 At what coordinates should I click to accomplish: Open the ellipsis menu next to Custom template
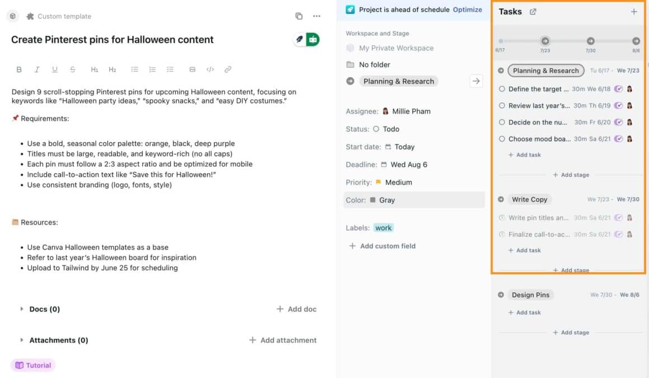point(317,16)
